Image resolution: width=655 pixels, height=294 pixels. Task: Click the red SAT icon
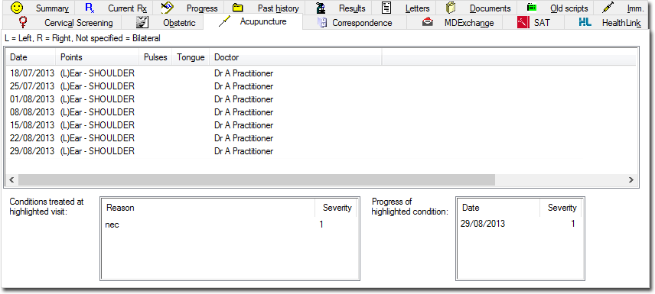(x=523, y=22)
